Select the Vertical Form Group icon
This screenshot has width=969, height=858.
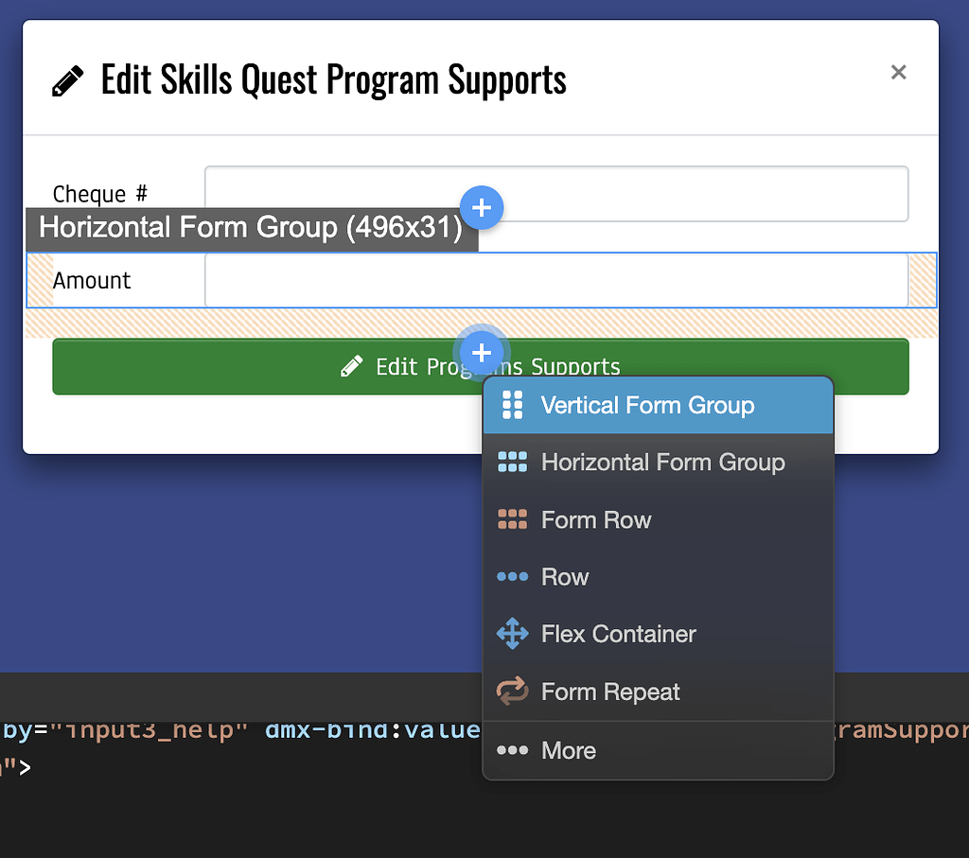click(x=513, y=405)
